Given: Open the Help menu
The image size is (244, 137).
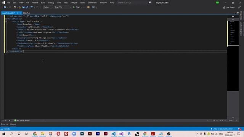Looking at the screenshot, I should (x=112, y=3).
